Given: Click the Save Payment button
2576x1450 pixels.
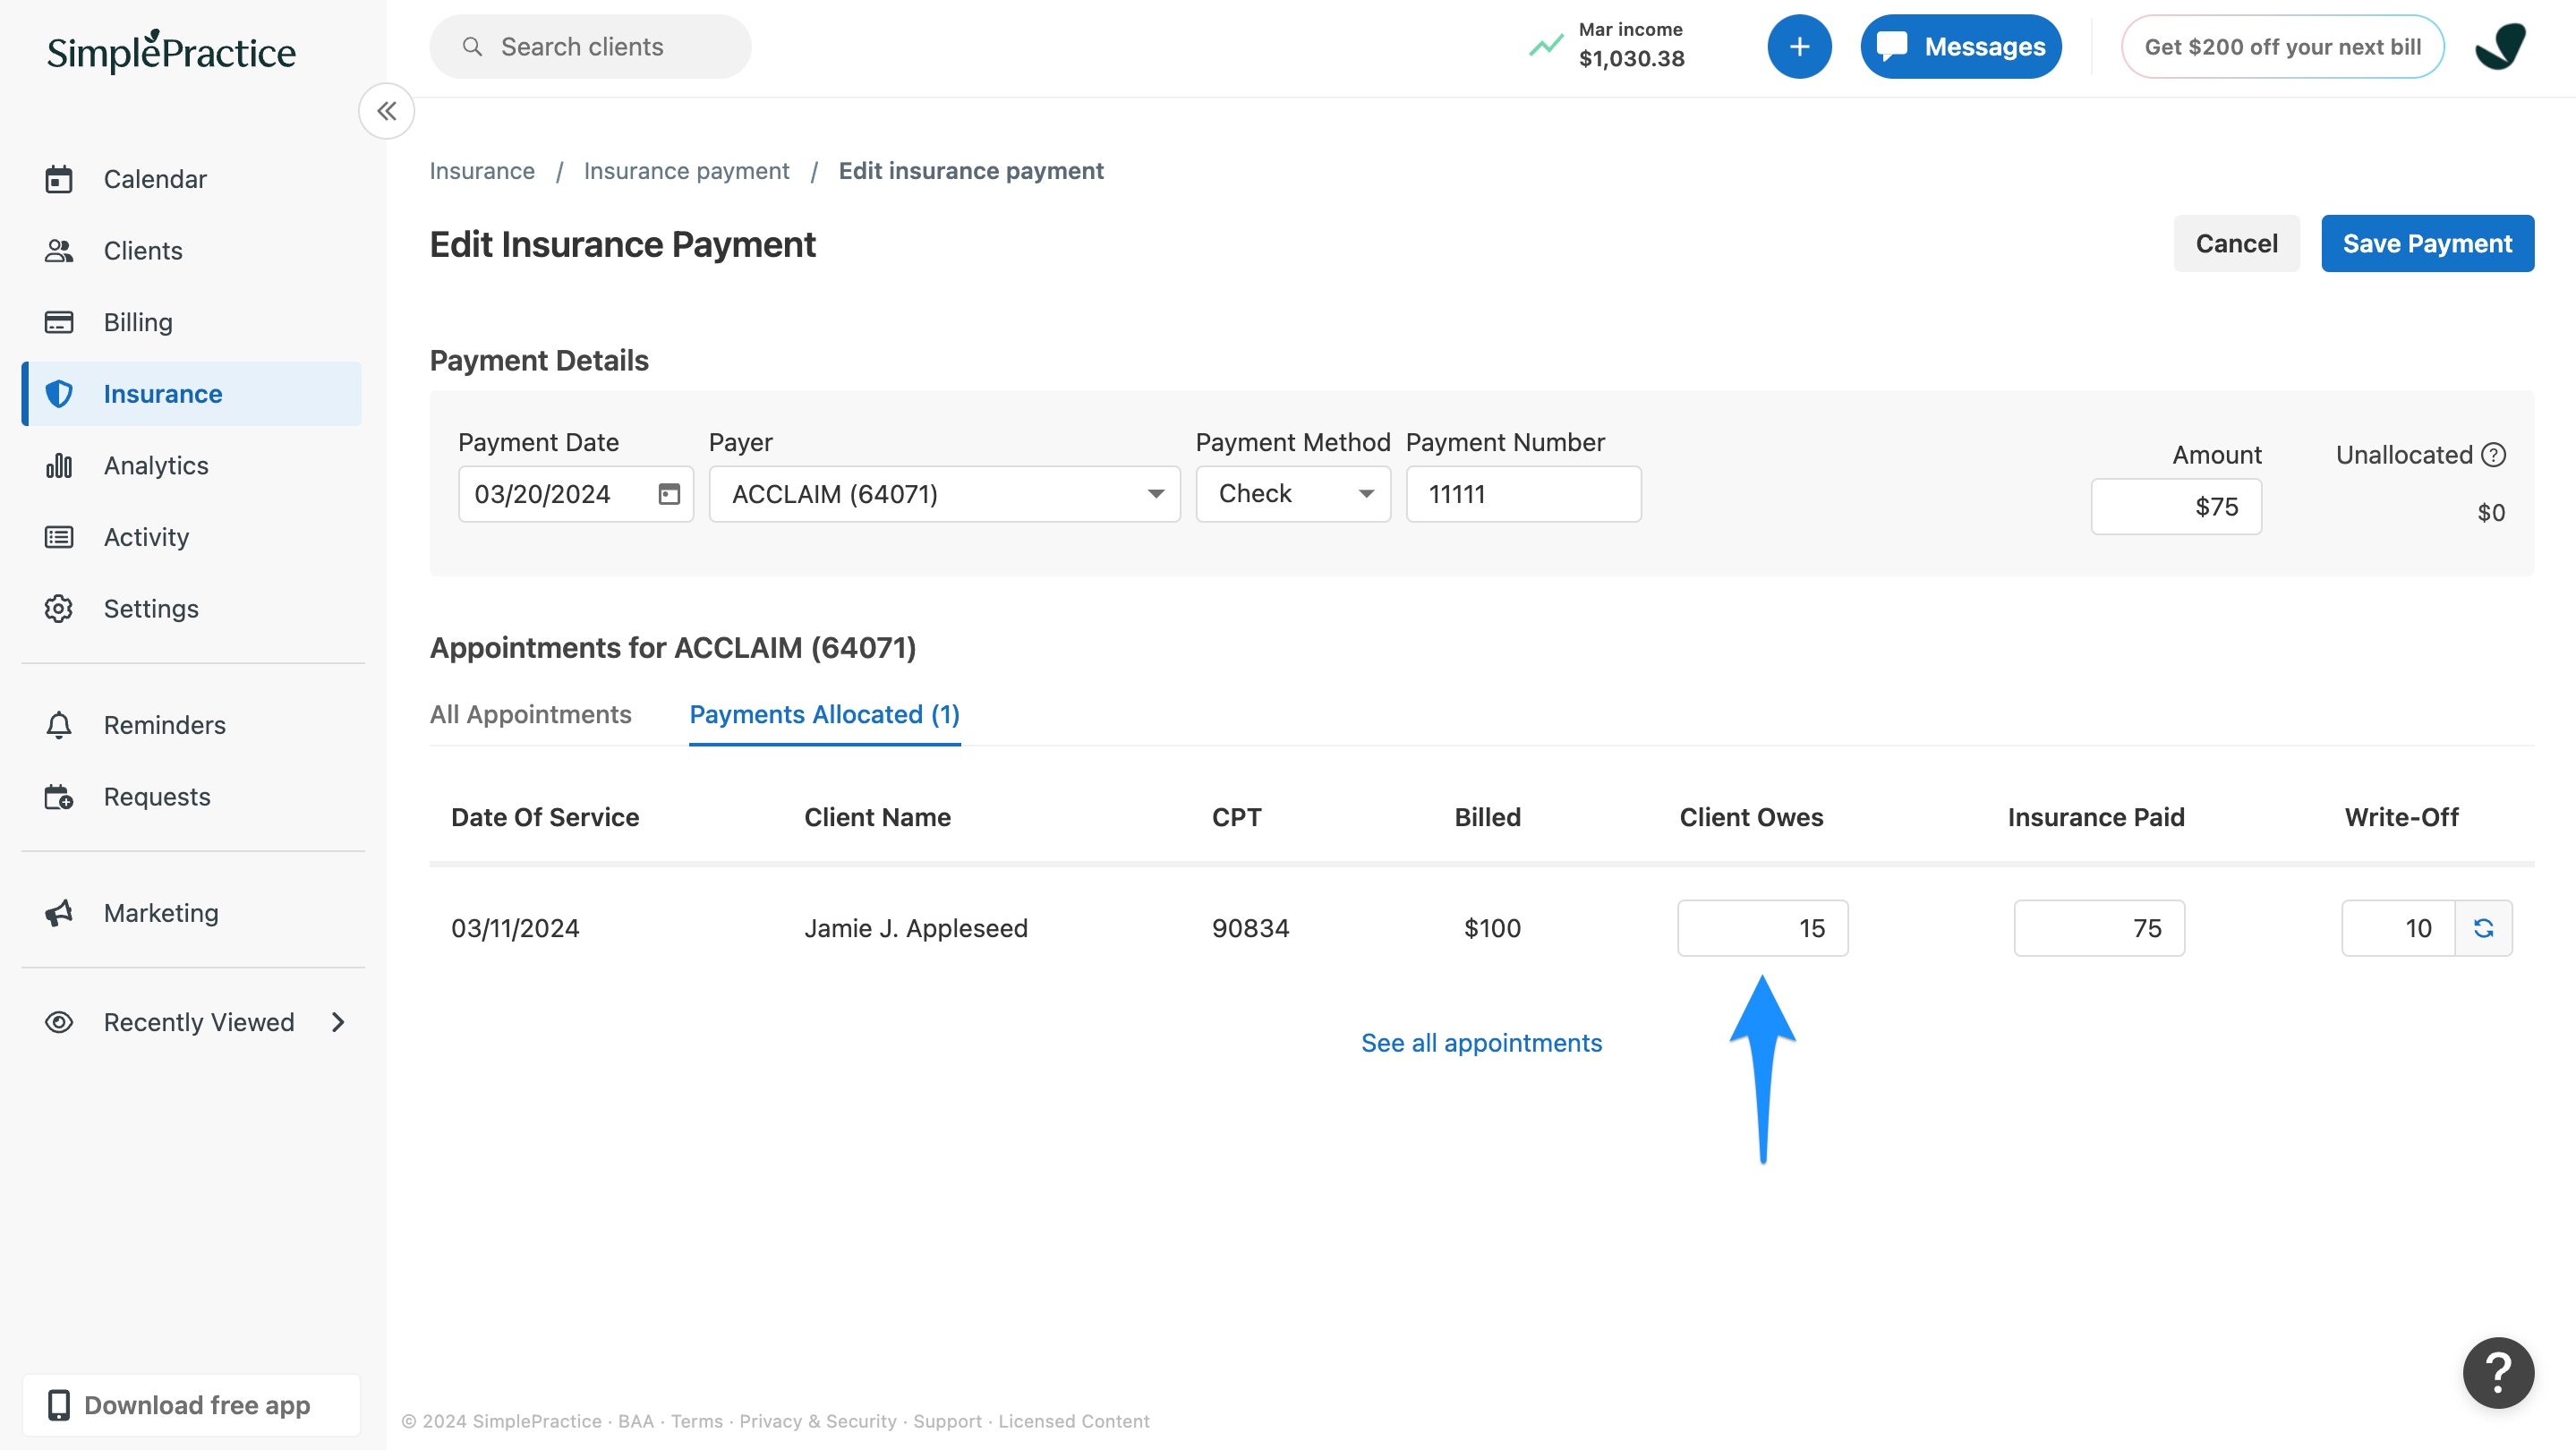Looking at the screenshot, I should pos(2427,243).
